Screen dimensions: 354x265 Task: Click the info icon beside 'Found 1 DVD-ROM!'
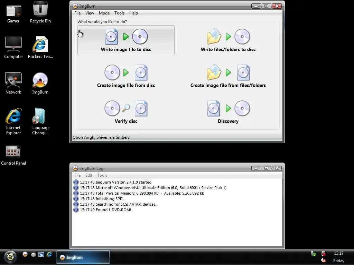click(76, 210)
